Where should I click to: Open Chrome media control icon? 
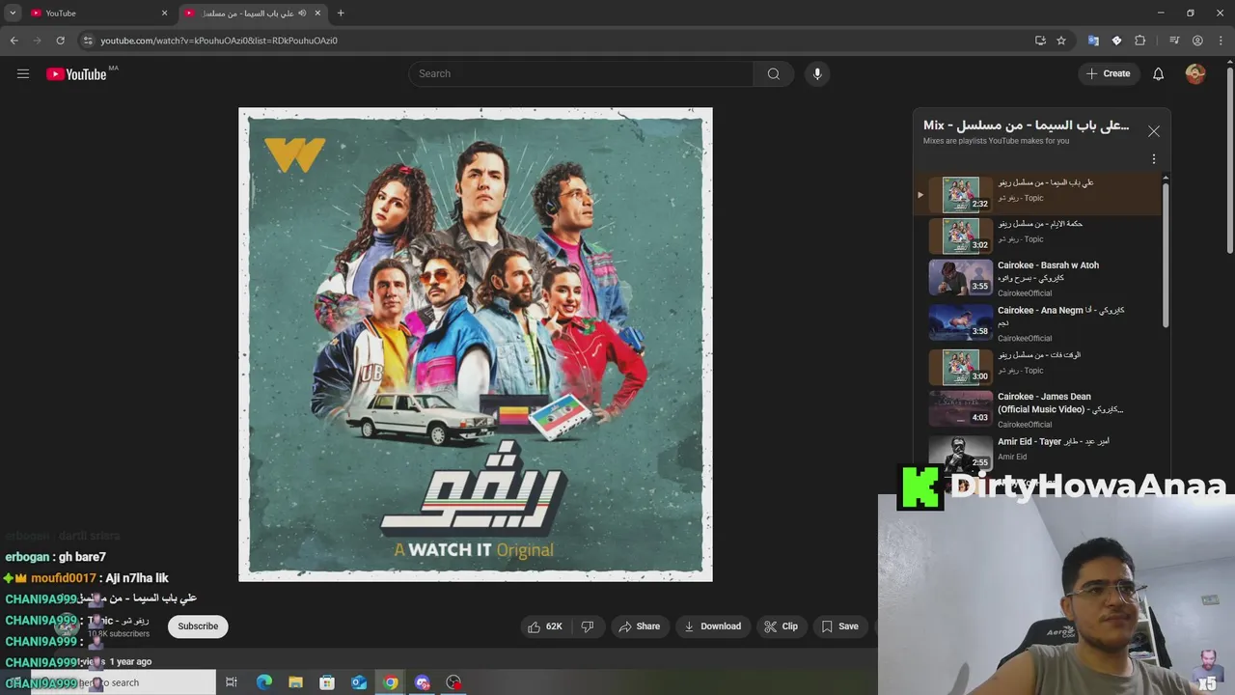tap(1174, 41)
